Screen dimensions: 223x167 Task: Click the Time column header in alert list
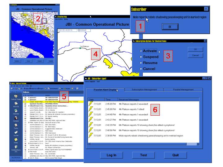(x=111, y=100)
